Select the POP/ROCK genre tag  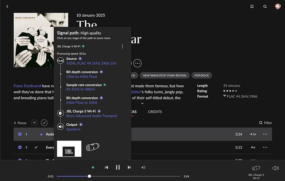coord(202,75)
